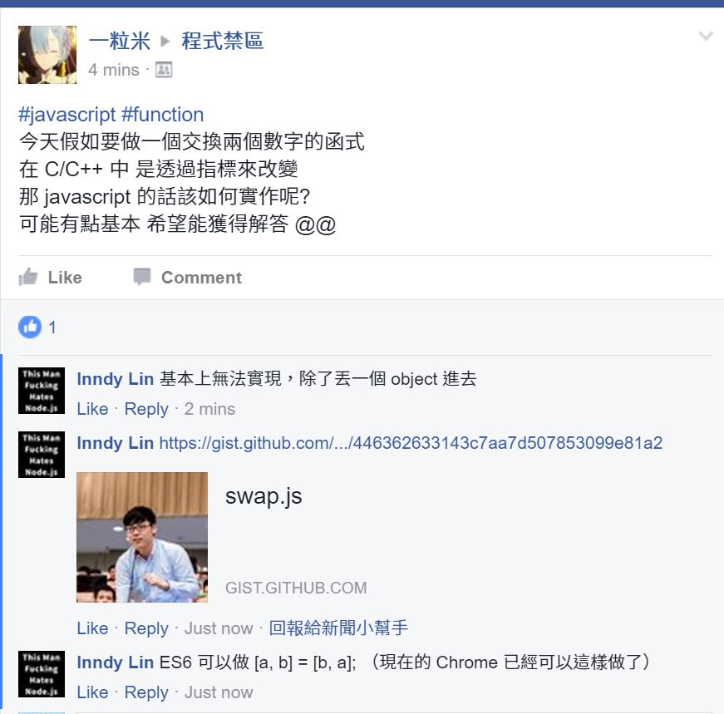Open the swap.js link preview thumbnail

(142, 537)
